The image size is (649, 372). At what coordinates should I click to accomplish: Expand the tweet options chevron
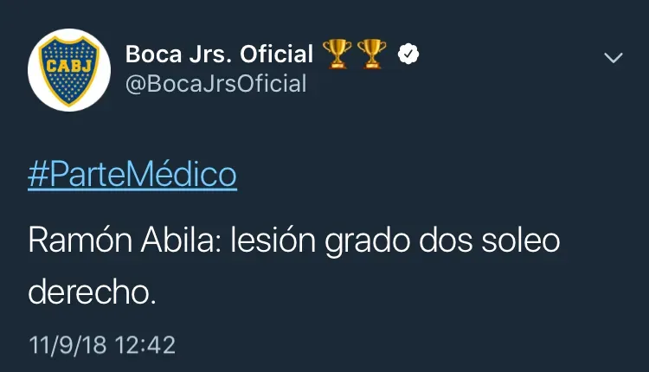613,58
